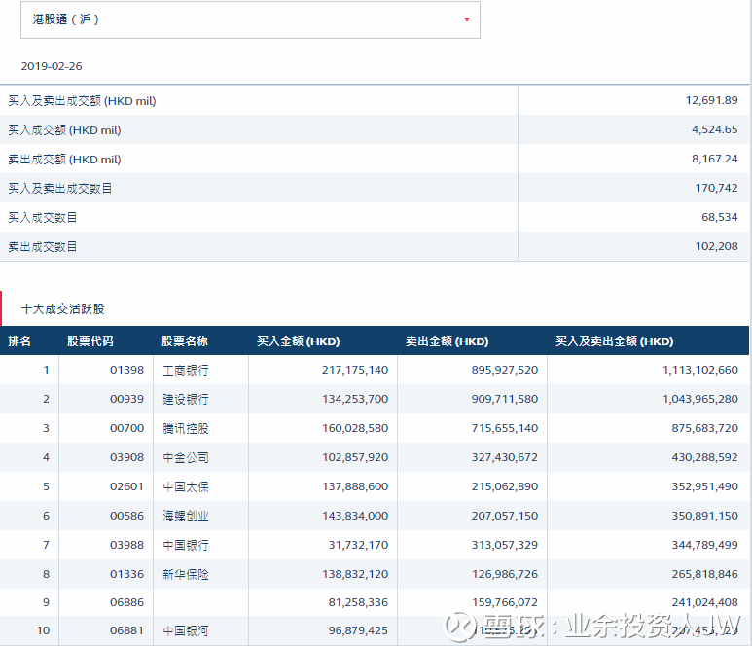Select stock code 00586
The image size is (752, 646).
(126, 516)
